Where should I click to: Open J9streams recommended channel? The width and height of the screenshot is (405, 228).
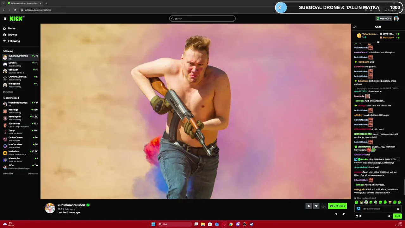[x=20, y=125]
